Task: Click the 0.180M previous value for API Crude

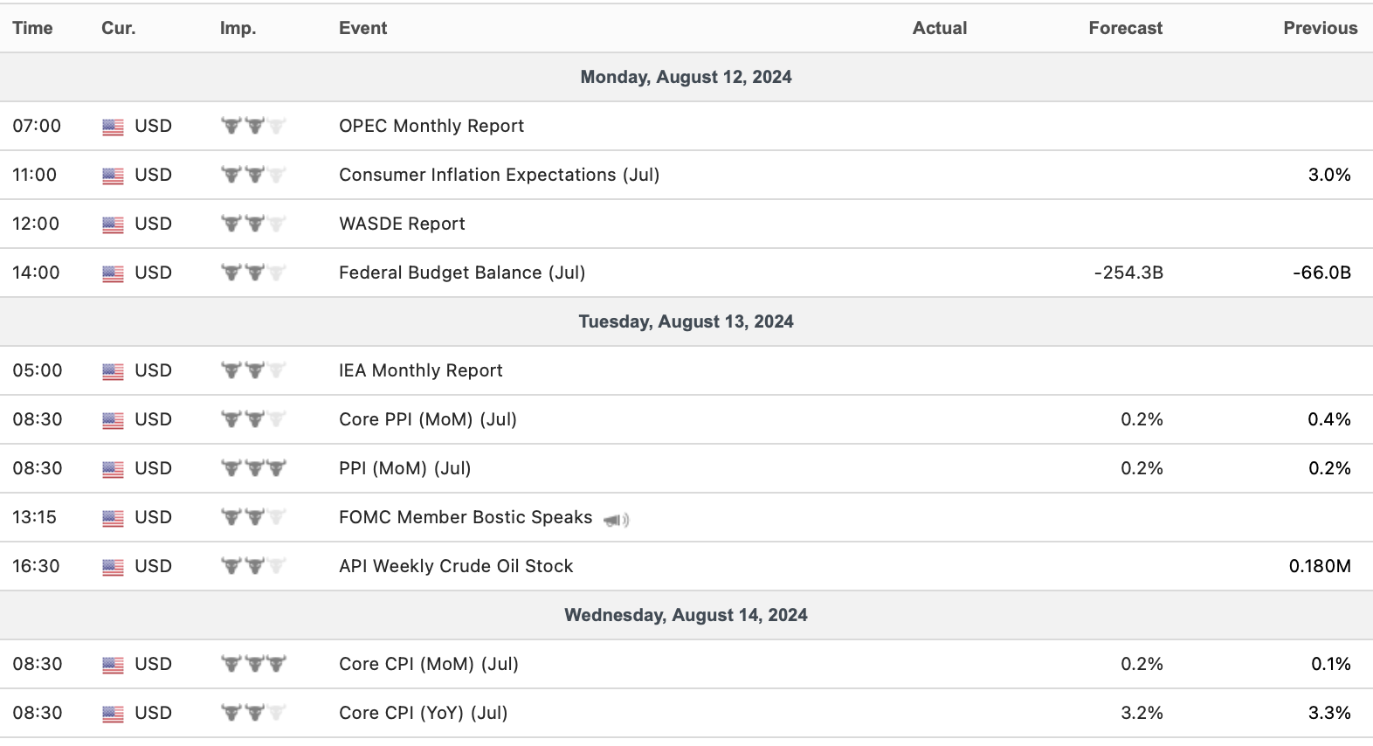Action: click(x=1319, y=566)
